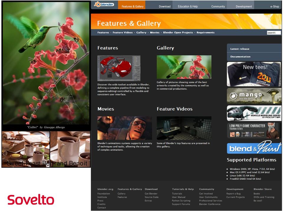Image resolution: width=283 pixels, height=211 pixels.
Task: Click the footer blender.org heading
Action: point(106,189)
